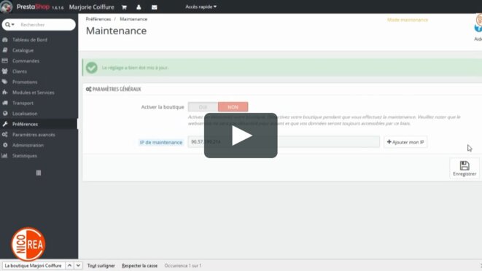Click the IP de maintenance label
482x271 pixels.
(x=160, y=142)
